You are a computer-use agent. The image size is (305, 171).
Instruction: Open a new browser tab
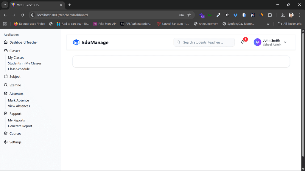(69, 5)
